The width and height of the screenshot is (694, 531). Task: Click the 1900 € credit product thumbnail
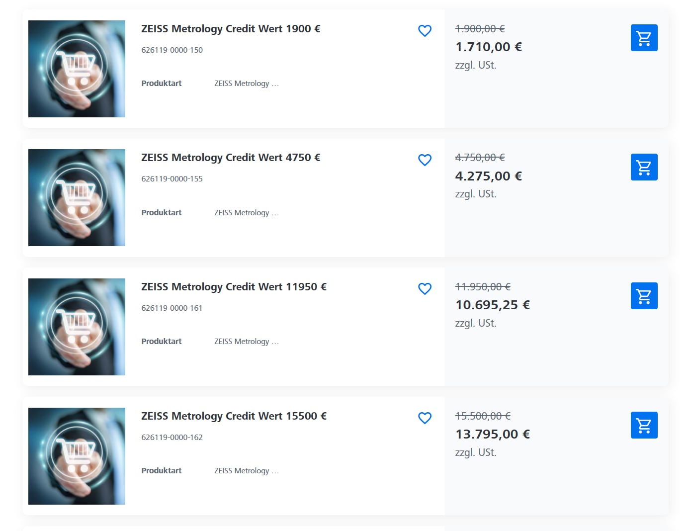click(77, 69)
